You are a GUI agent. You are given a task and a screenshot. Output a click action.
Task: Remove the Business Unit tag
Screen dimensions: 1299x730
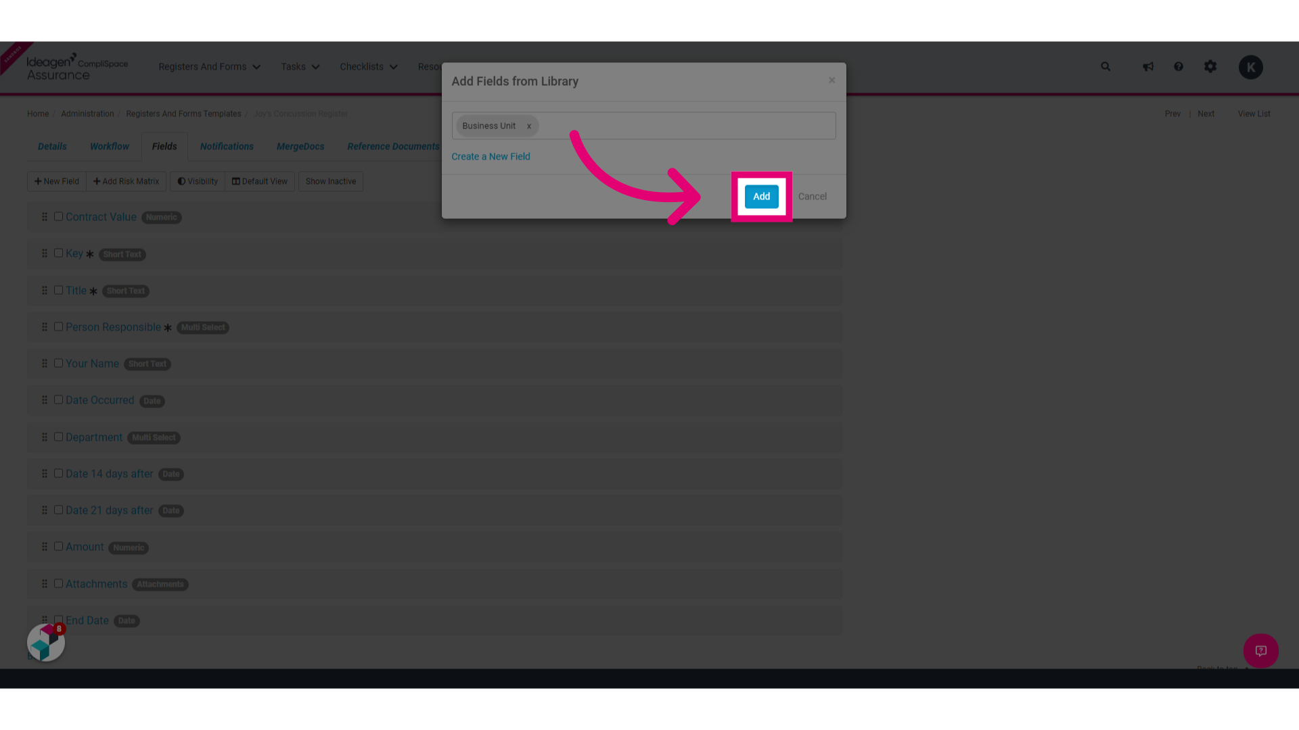coord(528,126)
